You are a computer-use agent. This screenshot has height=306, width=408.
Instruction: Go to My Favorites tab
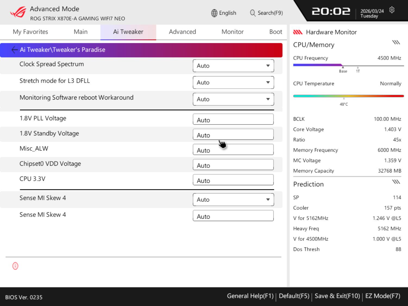pos(30,32)
